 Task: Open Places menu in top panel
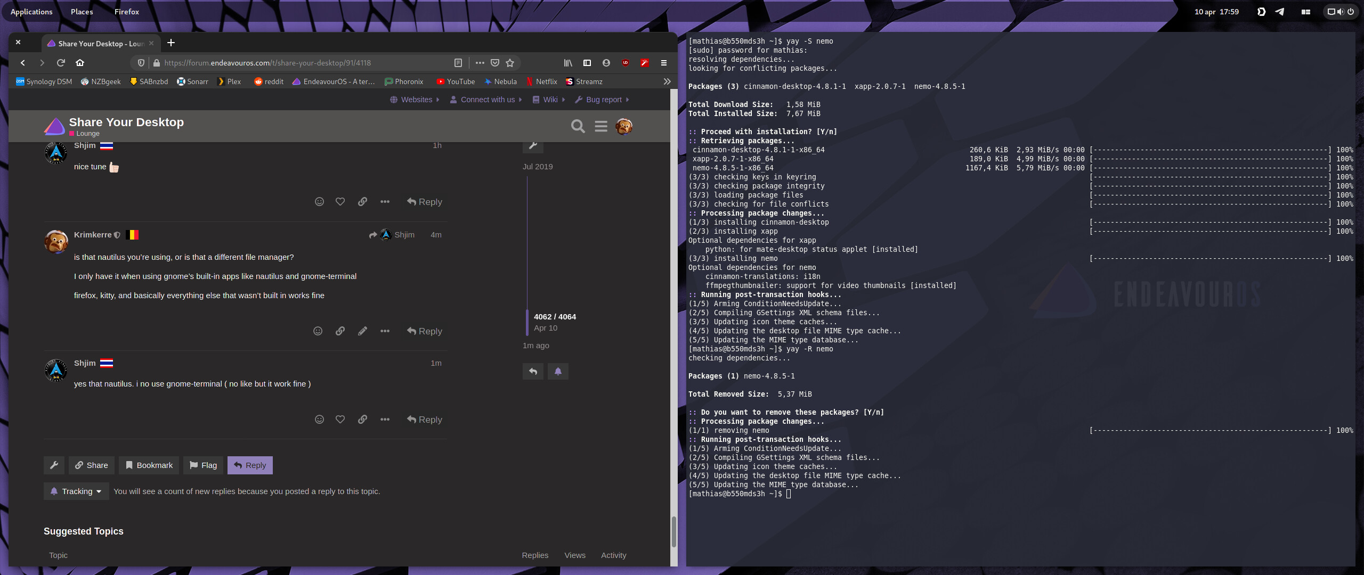[82, 12]
